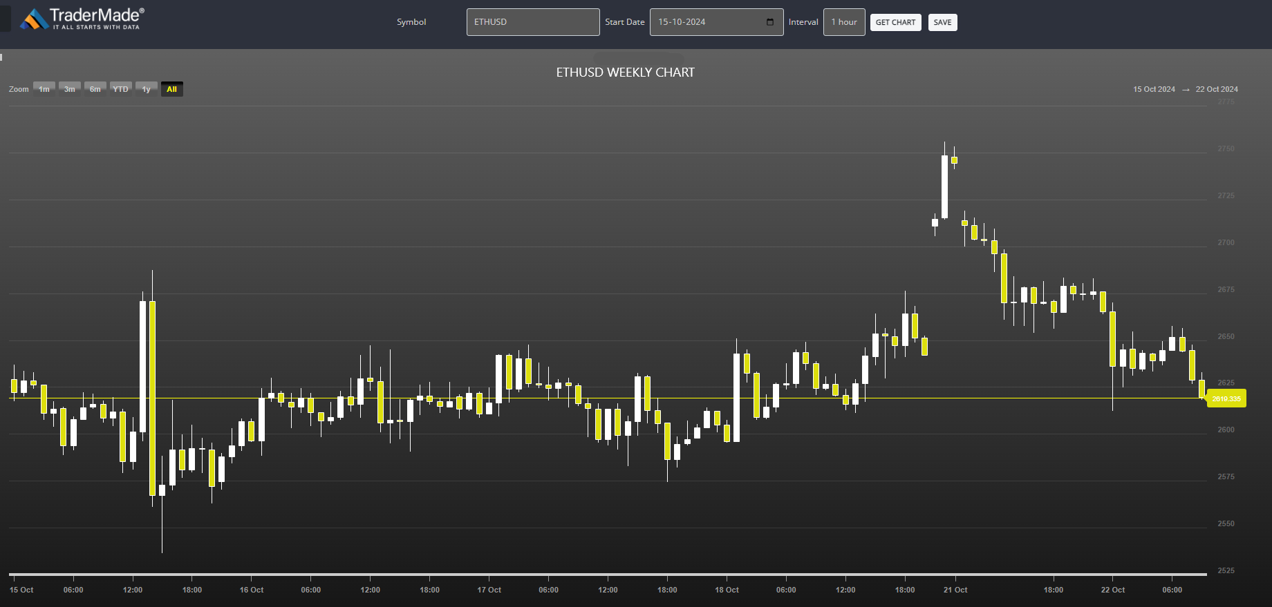Click the 21 Oct x-axis label
Viewport: 1272px width, 607px height.
pos(955,590)
